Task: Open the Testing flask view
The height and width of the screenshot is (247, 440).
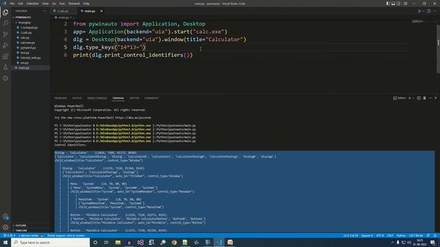Action: click(5, 67)
